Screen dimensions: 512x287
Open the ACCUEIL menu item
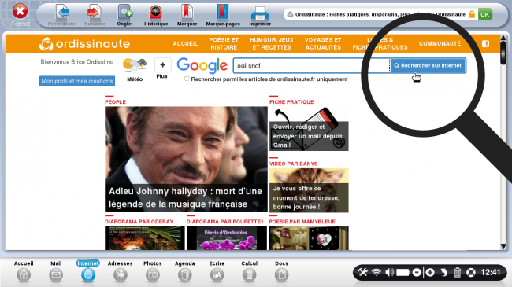point(185,44)
